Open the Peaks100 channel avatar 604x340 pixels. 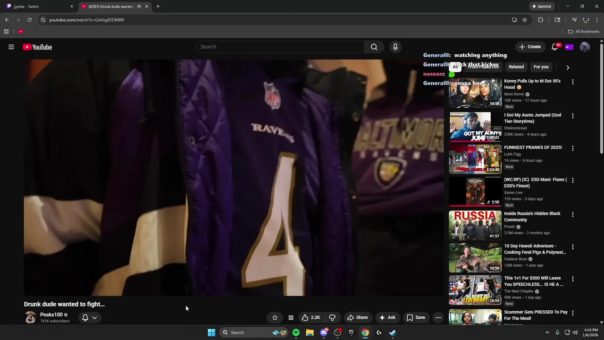click(30, 317)
